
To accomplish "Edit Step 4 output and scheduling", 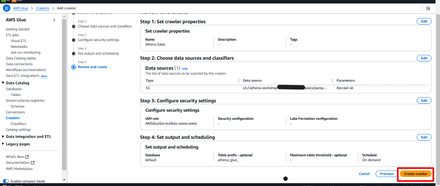I will [x=424, y=137].
